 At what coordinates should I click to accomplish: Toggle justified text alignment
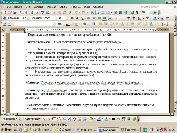(x=104, y=18)
